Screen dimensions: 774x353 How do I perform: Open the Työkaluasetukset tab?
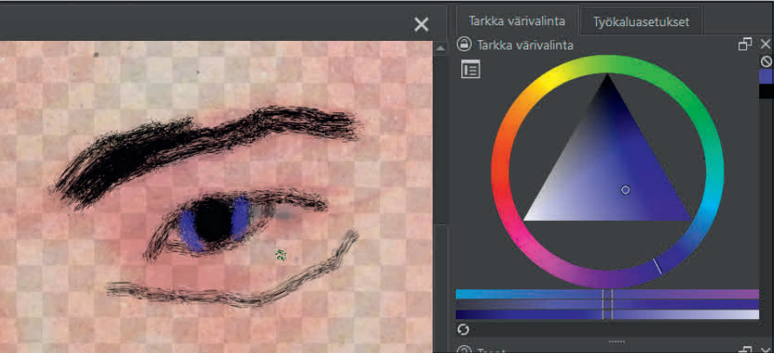[x=641, y=22]
